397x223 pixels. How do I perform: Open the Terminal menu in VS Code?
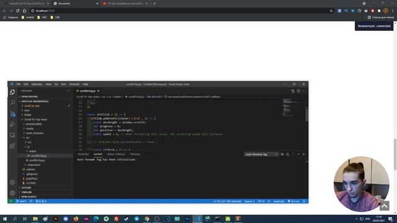click(74, 84)
